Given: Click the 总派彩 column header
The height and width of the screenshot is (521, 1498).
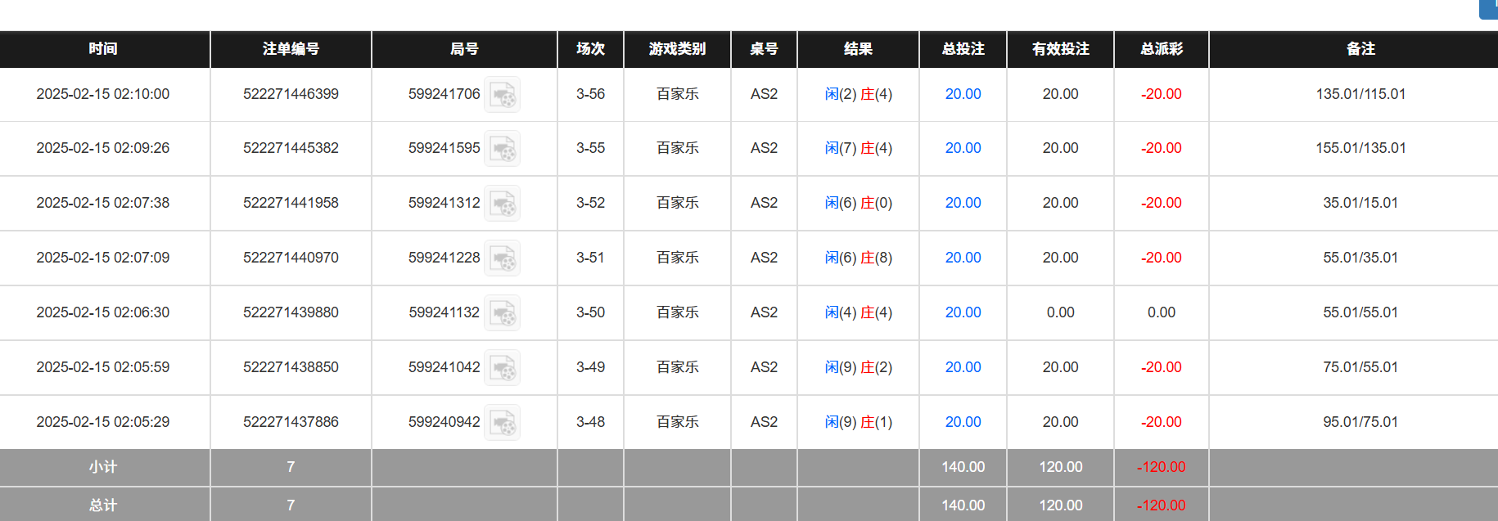Looking at the screenshot, I should (1161, 49).
